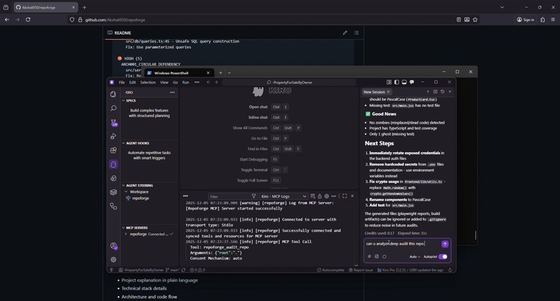Viewport: 560px width, 301px height.
Task: Click Firefox address bar github.com URL
Action: 115,19
